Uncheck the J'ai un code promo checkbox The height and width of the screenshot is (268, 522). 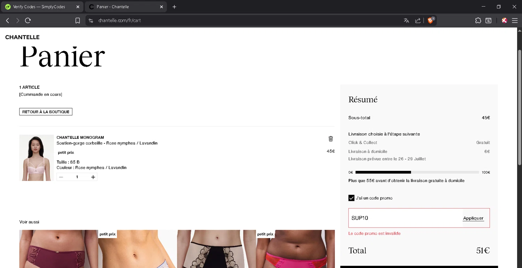point(351,198)
